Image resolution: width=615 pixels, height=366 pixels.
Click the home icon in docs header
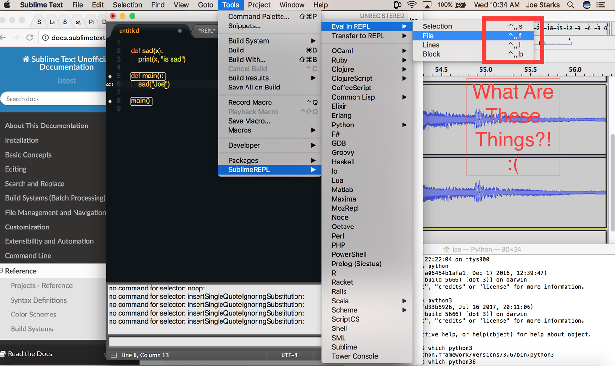click(26, 59)
